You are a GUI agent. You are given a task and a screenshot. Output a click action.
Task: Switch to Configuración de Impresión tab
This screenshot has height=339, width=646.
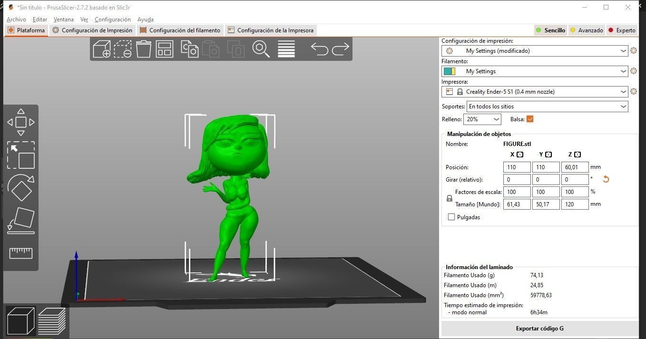pyautogui.click(x=92, y=30)
